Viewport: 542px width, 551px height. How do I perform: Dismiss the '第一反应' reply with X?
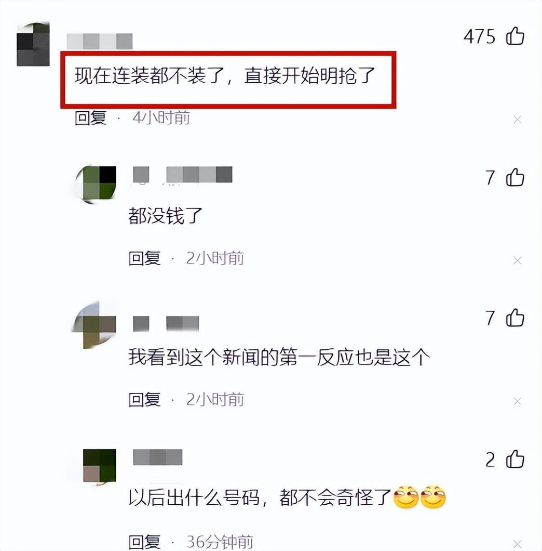tap(517, 401)
